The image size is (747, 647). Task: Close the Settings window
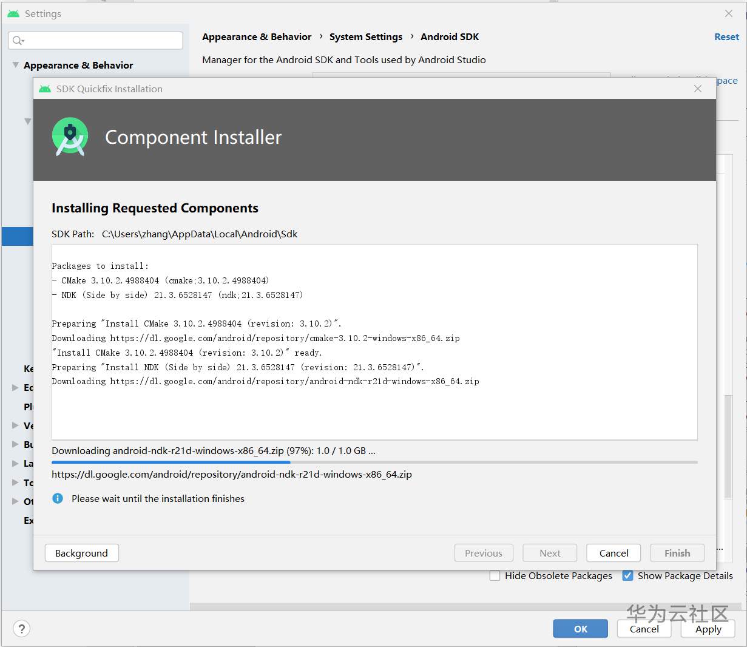pos(729,13)
